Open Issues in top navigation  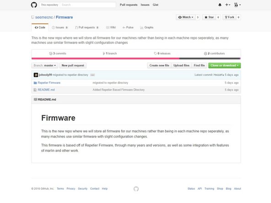pos(145,5)
